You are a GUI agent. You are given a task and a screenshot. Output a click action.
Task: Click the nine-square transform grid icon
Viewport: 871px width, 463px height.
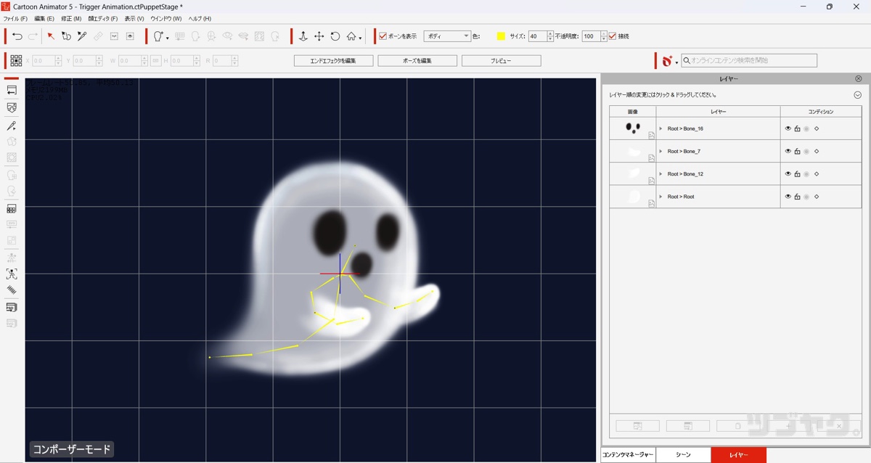point(16,61)
